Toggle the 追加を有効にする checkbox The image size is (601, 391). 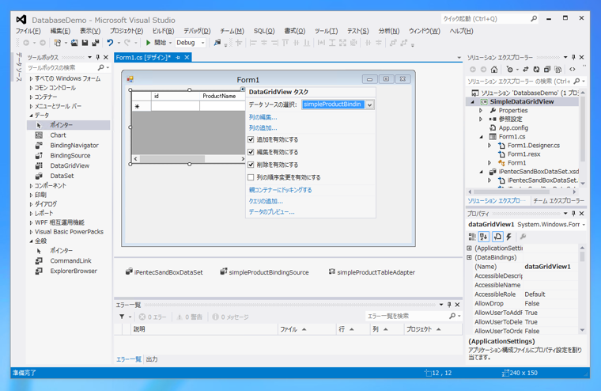[x=251, y=139]
